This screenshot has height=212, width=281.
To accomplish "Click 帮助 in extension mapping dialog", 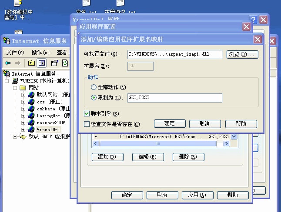I will point(241,124).
